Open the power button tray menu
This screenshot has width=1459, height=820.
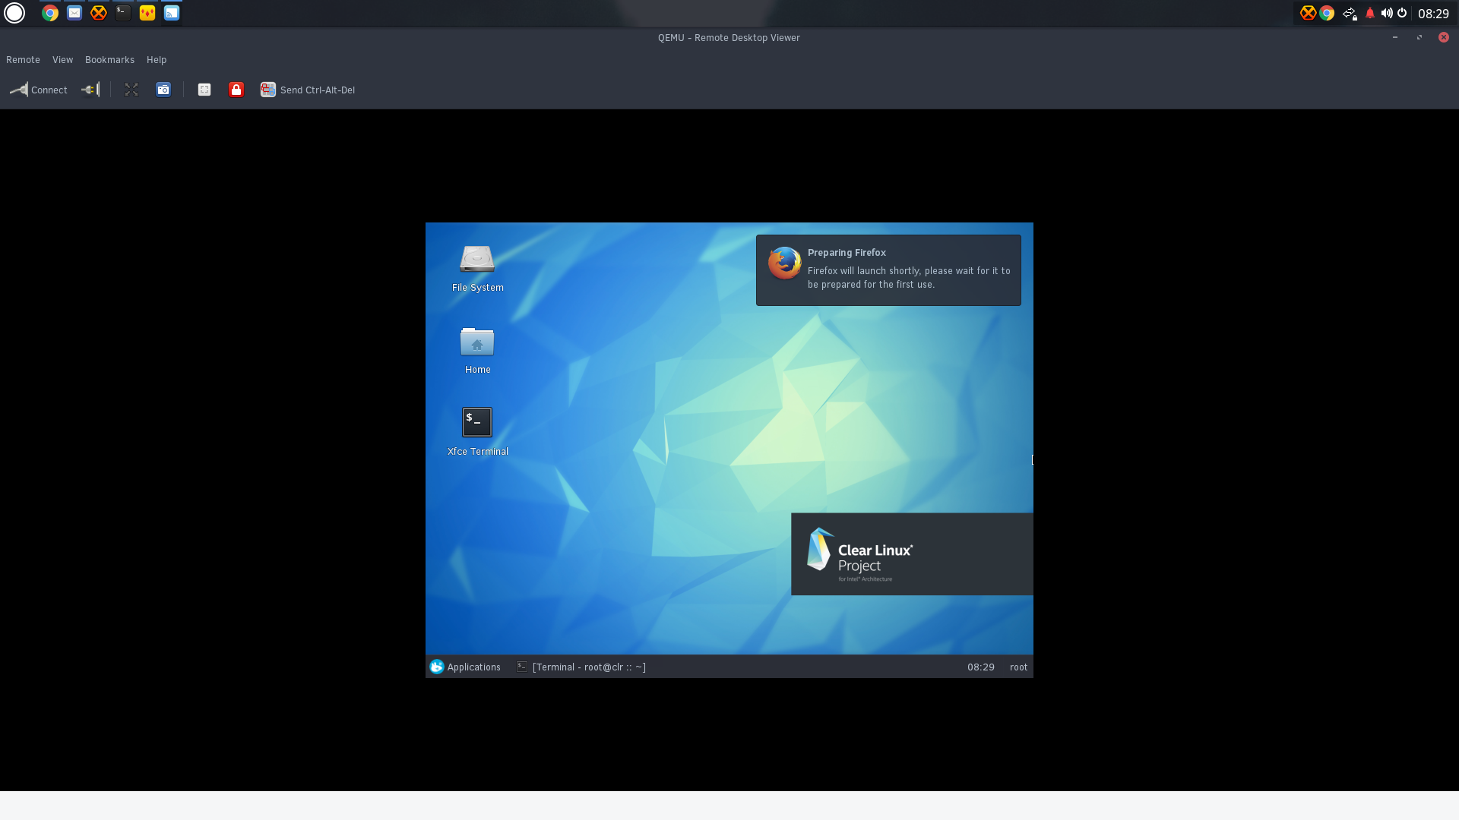tap(1403, 13)
